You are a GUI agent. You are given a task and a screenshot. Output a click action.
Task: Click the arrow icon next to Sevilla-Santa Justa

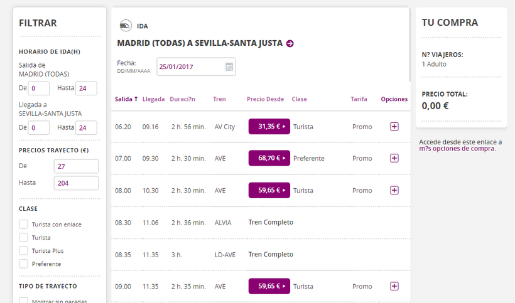tap(290, 44)
